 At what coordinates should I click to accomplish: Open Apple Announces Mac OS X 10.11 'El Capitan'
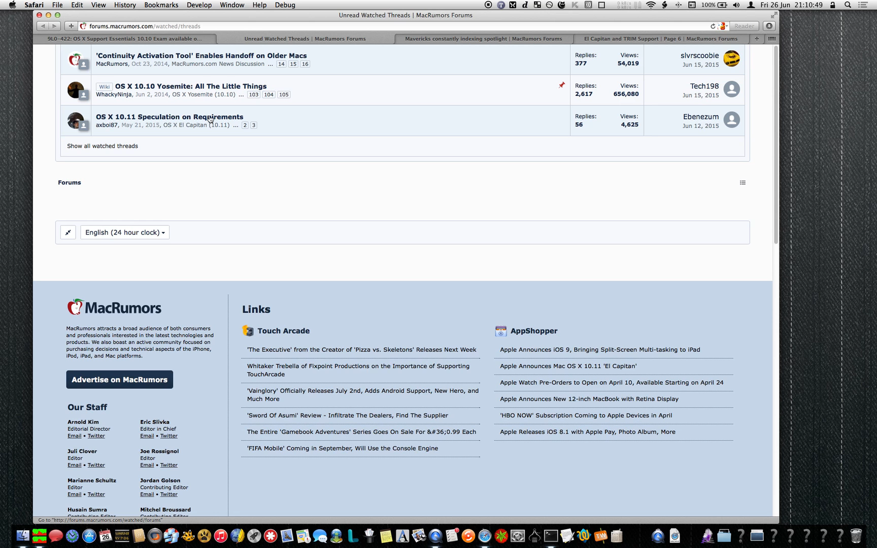click(568, 366)
